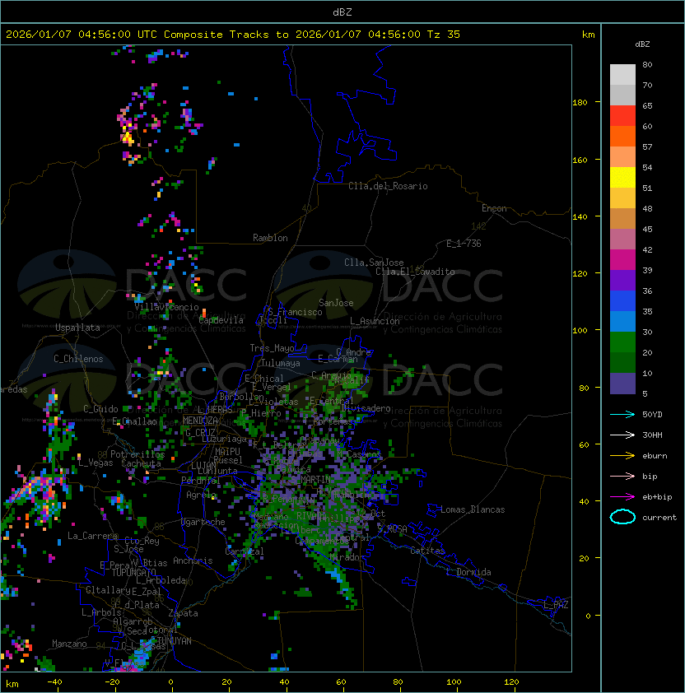Click the 'Villavicencio' map label
This screenshot has width=685, height=693.
tap(166, 307)
